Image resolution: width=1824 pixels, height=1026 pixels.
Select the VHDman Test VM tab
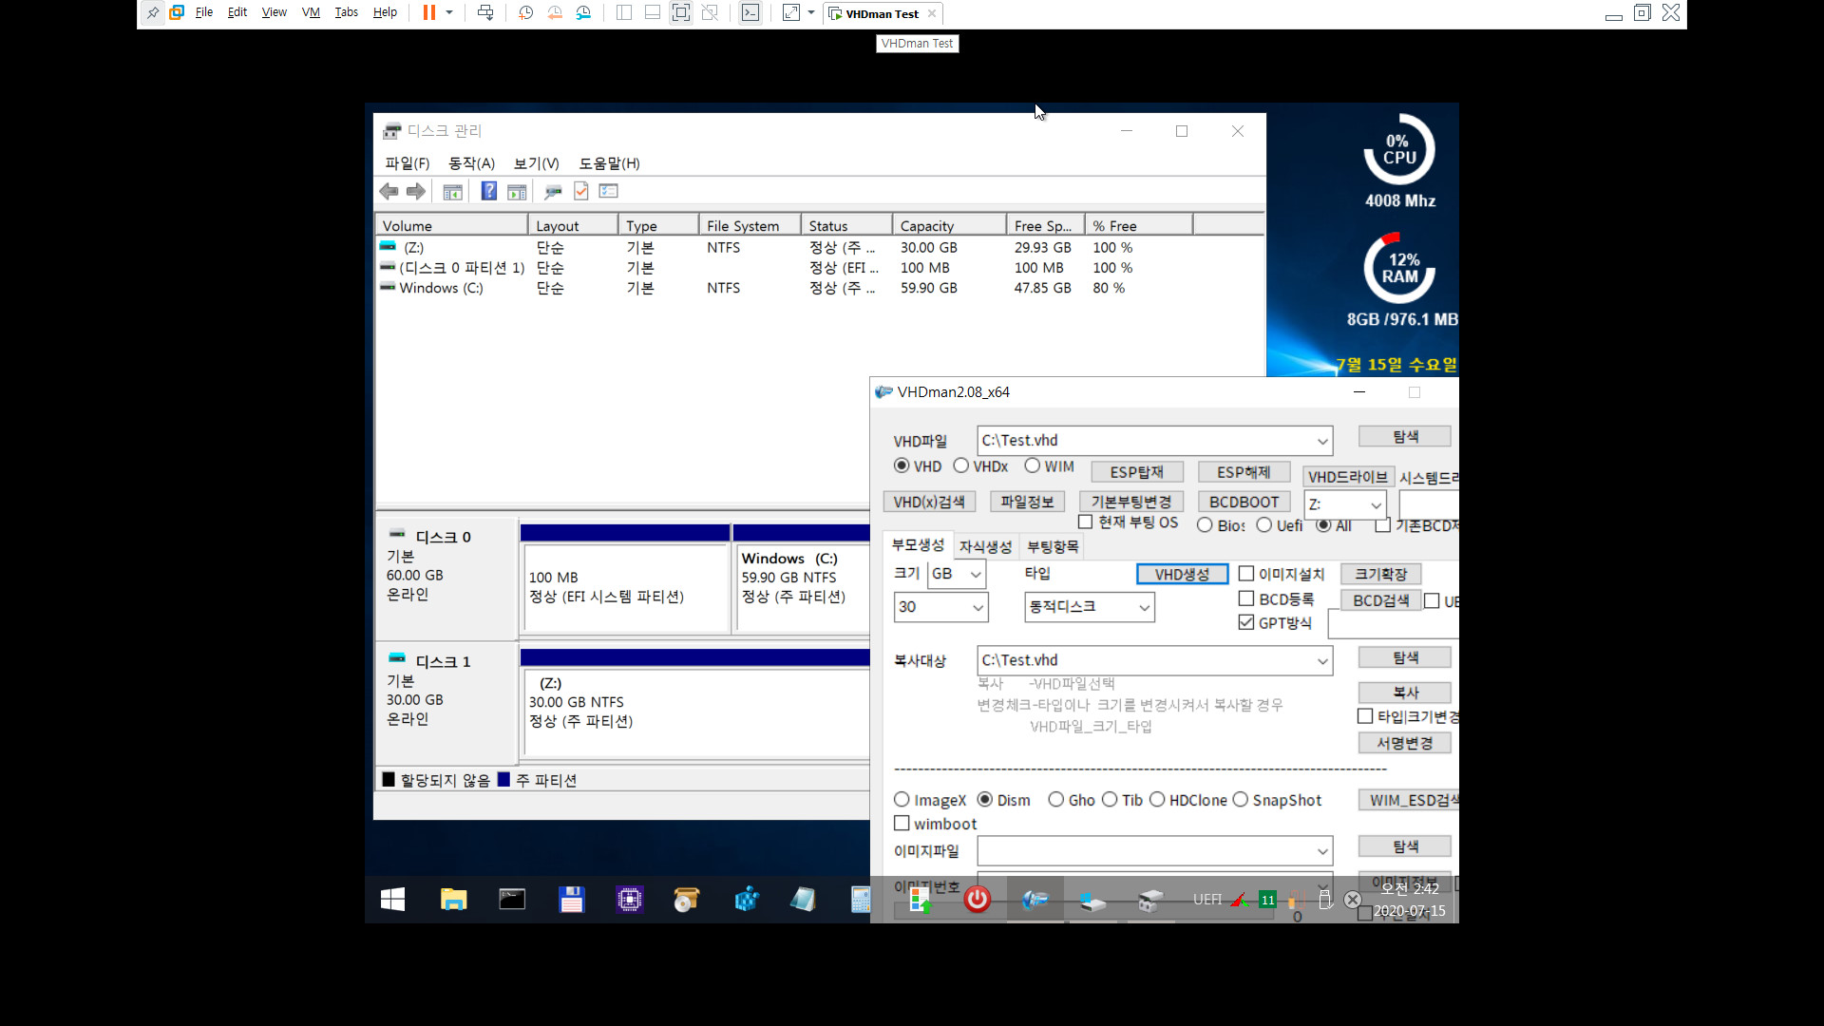882,13
